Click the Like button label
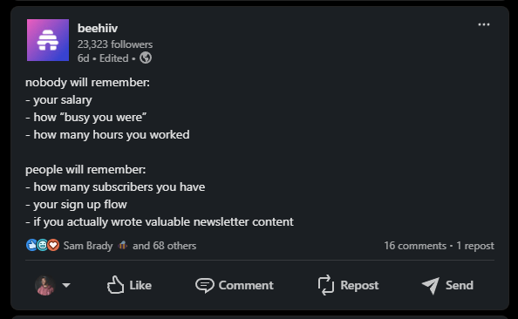Image resolution: width=518 pixels, height=319 pixels. pyautogui.click(x=140, y=285)
